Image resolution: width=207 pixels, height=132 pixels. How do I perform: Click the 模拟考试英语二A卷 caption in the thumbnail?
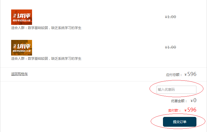click(21, 51)
